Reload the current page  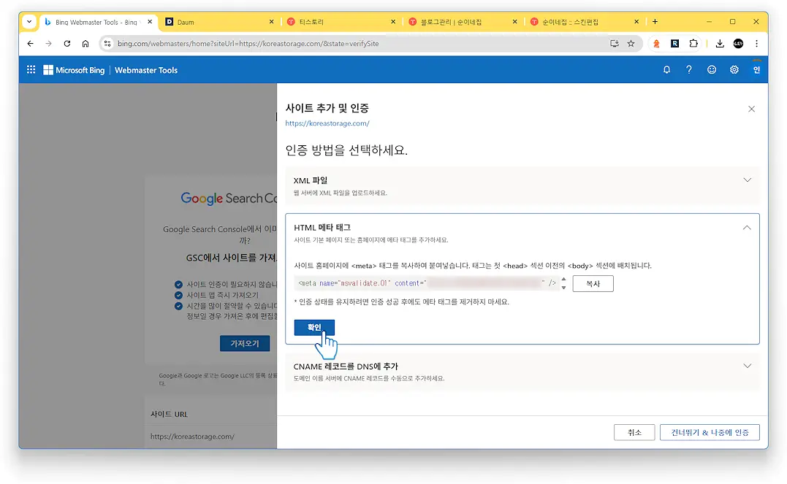(66, 43)
